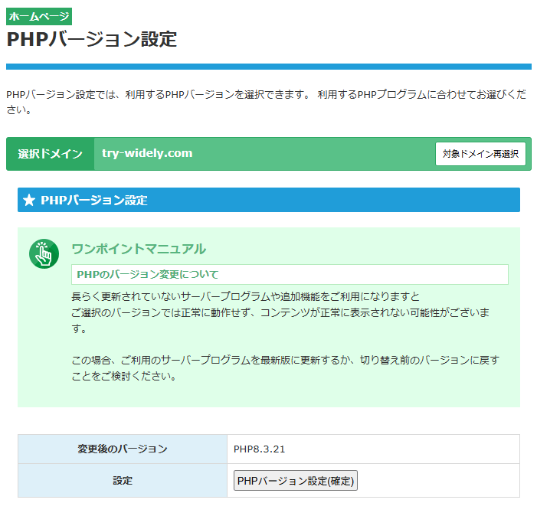Click the try-widely.com domain name
This screenshot has width=537, height=516.
point(146,153)
